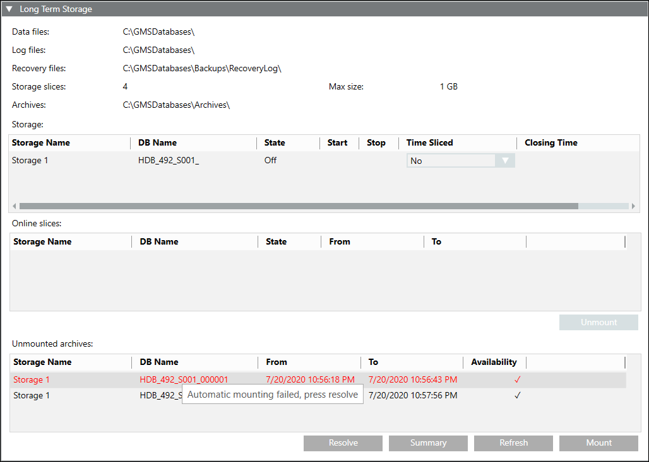649x462 pixels.
Task: Open the Time Sliced dropdown
Action: [504, 161]
